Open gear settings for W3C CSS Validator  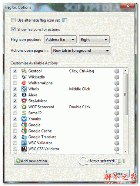tap(117, 149)
